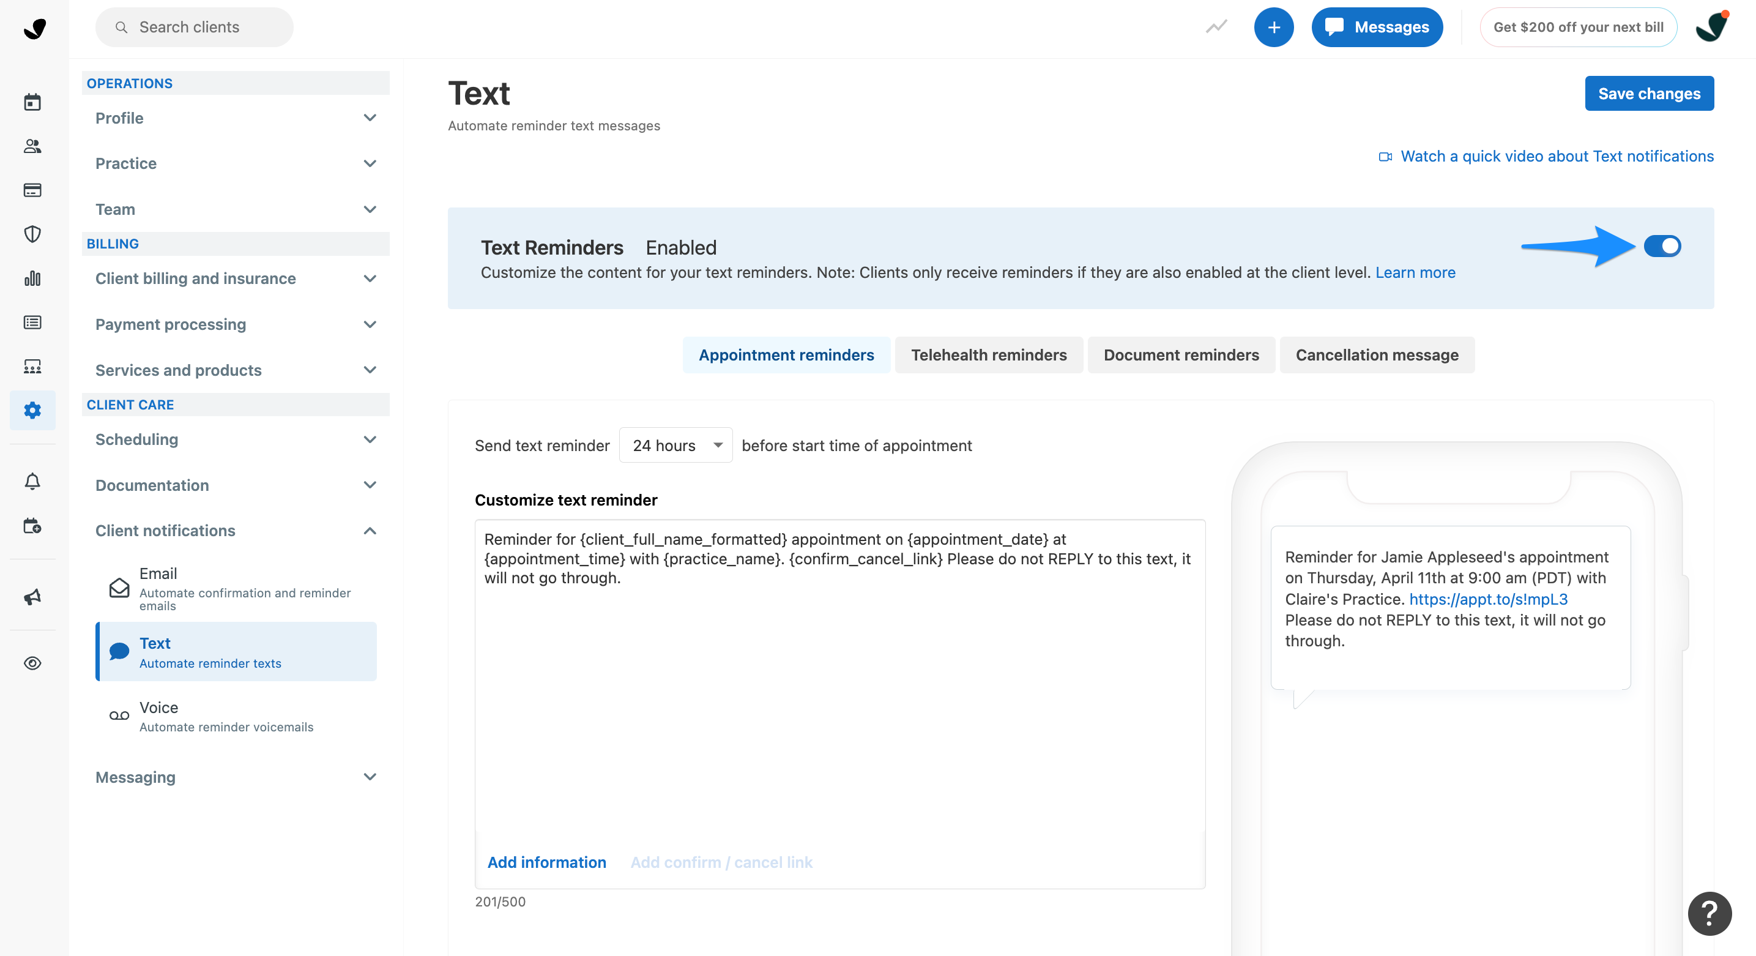Open the supervision group icon
Viewport: 1756px width, 956px height.
click(x=32, y=367)
